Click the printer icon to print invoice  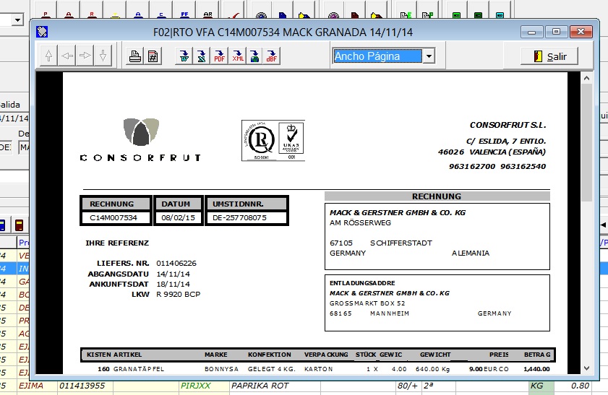[134, 56]
